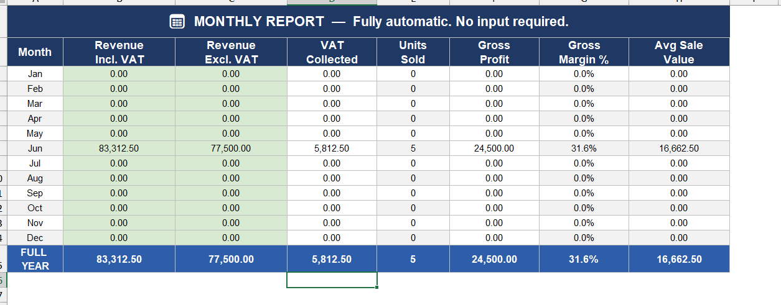Select full year gross margin total

click(x=584, y=259)
